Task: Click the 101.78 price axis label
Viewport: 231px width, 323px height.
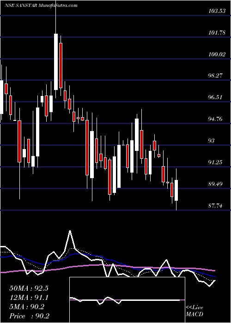Action: coord(217,33)
